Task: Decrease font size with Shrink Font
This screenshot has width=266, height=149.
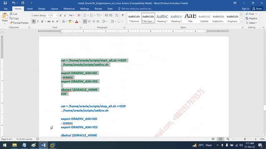Action: point(65,15)
